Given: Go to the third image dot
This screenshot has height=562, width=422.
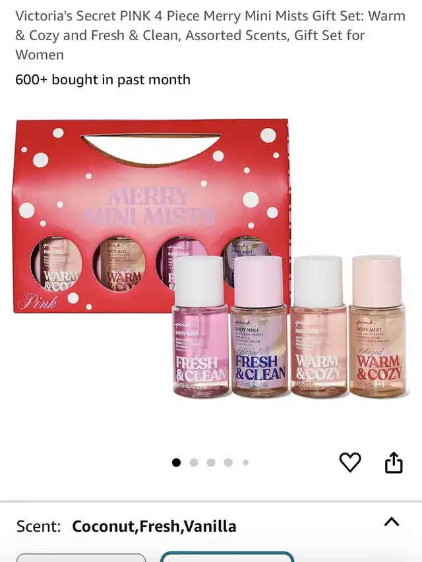Looking at the screenshot, I should [211, 463].
